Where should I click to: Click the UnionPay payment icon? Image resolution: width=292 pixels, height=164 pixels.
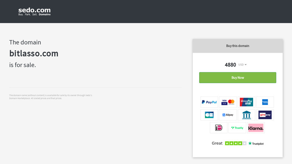246,102
